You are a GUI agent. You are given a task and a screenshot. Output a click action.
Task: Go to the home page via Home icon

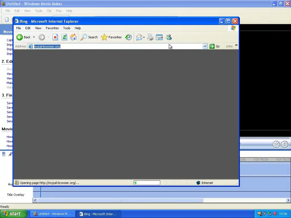point(73,37)
